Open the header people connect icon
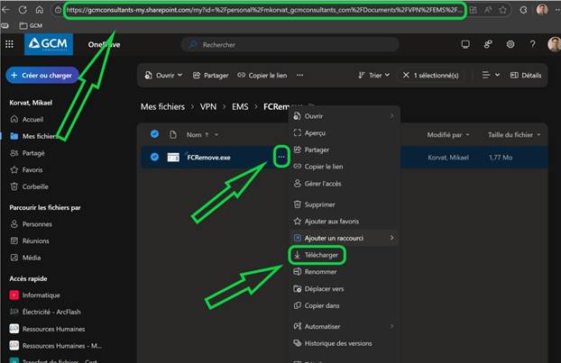This screenshot has height=363, width=561. click(x=488, y=44)
